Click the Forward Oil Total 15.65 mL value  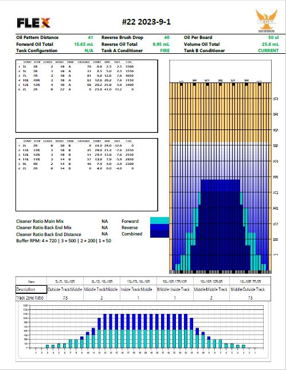[x=84, y=44]
